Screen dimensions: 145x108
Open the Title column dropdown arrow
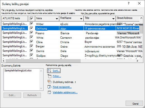point(113,19)
